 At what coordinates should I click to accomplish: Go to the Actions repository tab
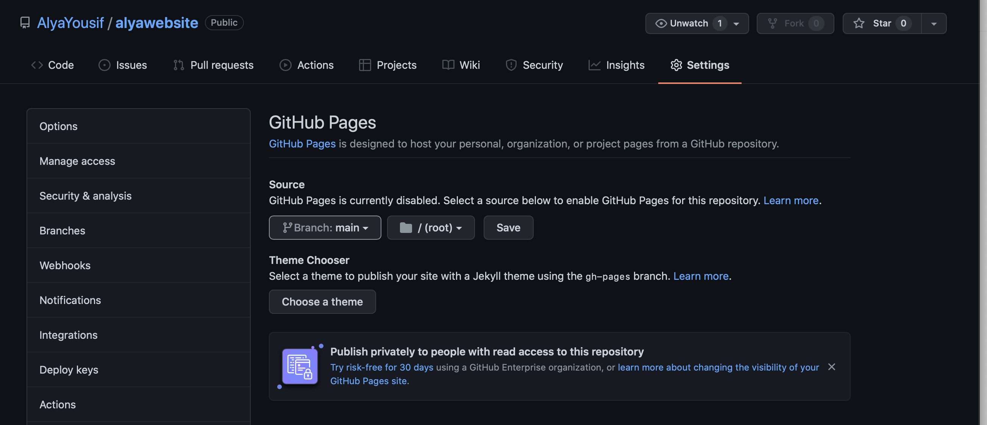tap(306, 65)
